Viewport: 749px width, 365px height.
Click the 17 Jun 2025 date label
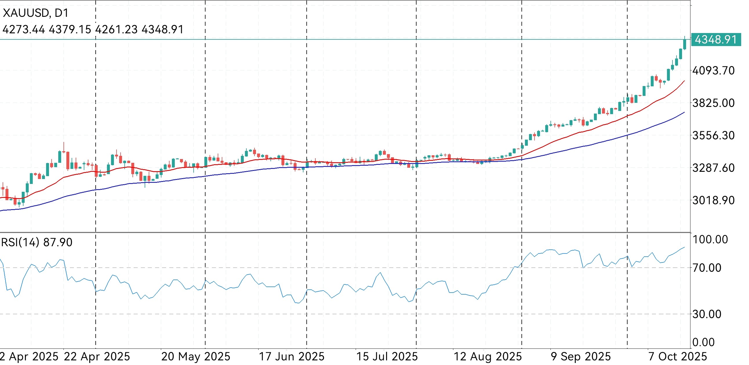(291, 357)
